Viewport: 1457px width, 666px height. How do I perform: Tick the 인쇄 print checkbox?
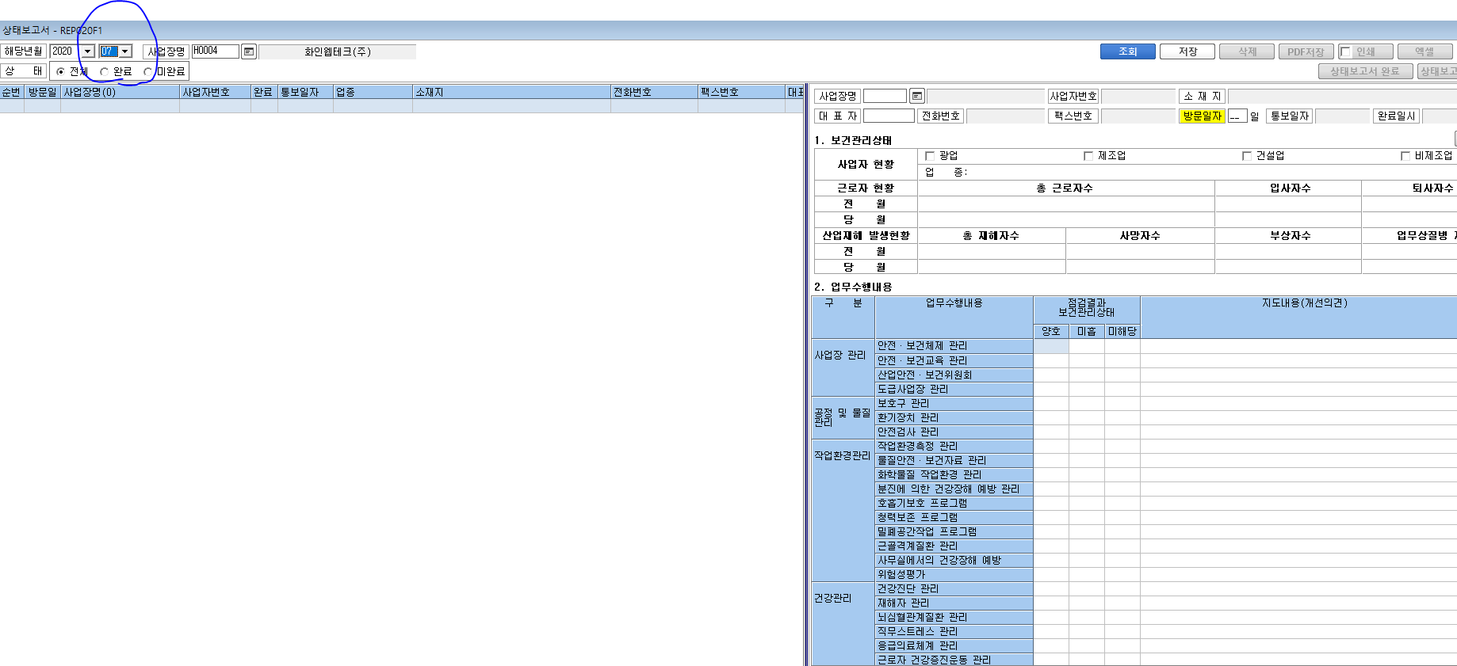tap(1345, 51)
